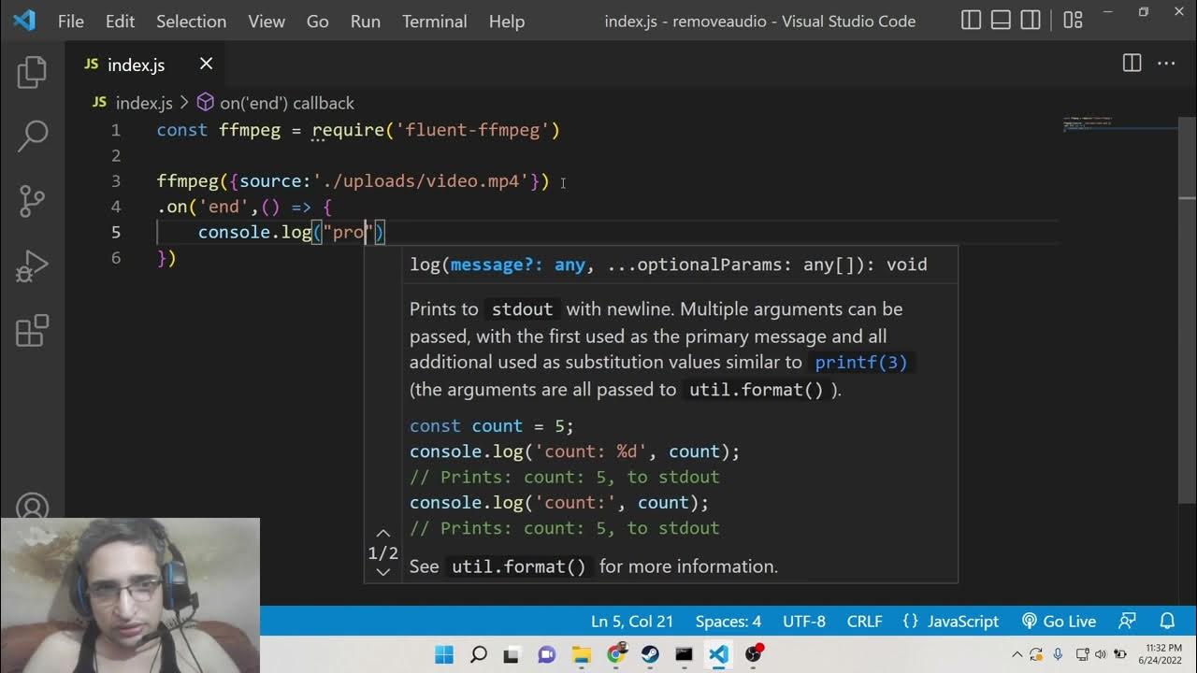Open the Source Control view
Image resolution: width=1197 pixels, height=673 pixels.
pyautogui.click(x=32, y=200)
